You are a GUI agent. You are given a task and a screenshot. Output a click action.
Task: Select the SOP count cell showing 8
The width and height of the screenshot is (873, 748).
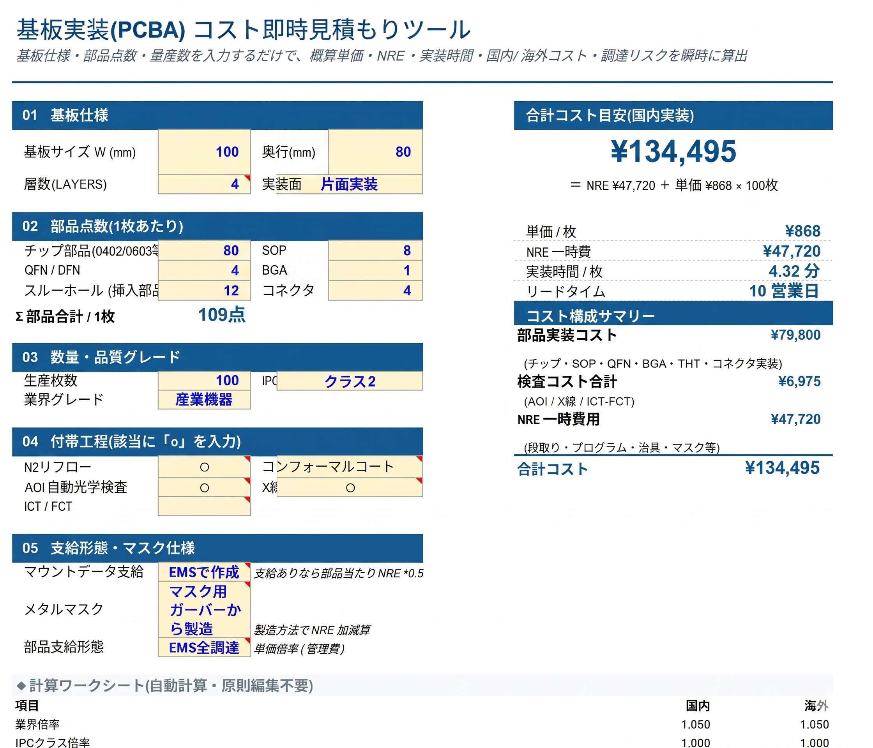coord(375,251)
